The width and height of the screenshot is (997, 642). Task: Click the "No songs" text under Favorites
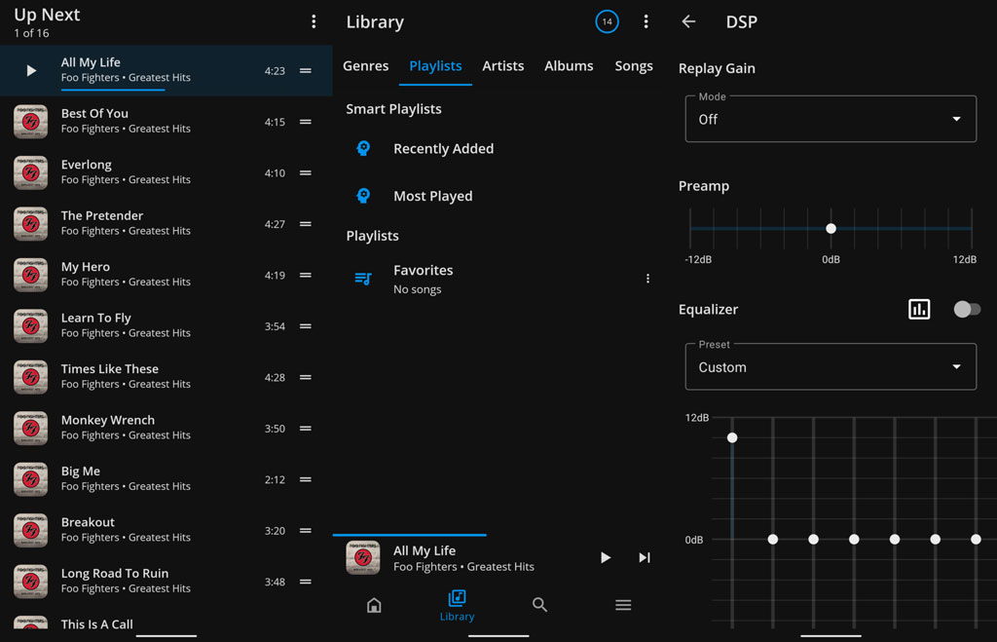click(x=417, y=289)
